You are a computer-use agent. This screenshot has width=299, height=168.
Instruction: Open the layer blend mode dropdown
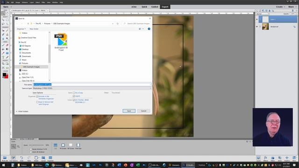263,14
